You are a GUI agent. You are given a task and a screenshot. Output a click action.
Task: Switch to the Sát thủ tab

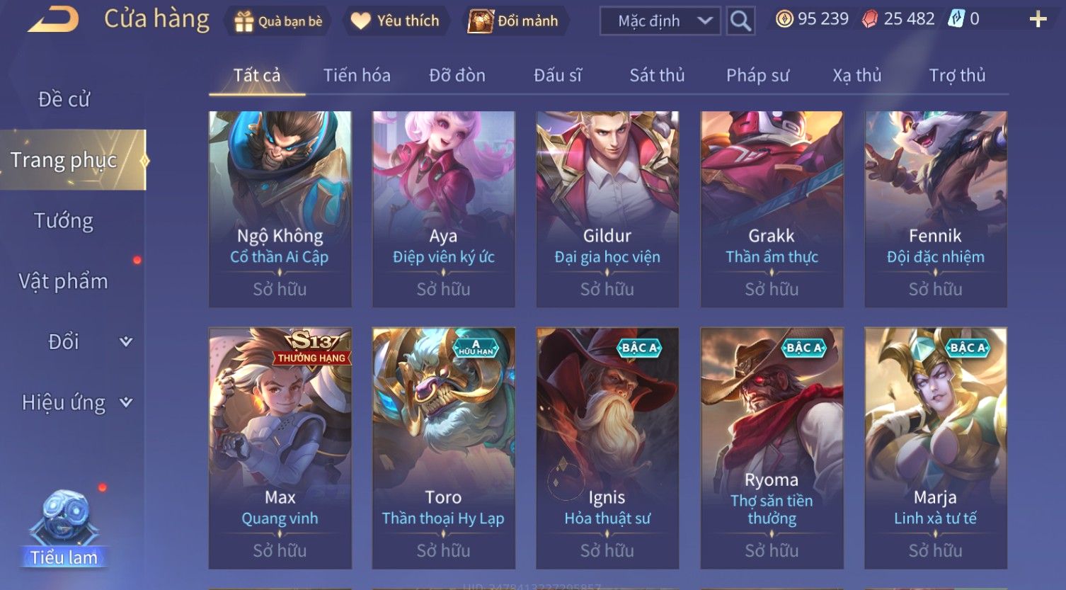point(657,75)
